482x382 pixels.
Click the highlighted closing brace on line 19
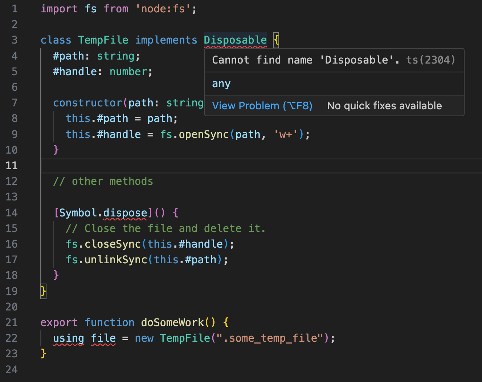44,291
